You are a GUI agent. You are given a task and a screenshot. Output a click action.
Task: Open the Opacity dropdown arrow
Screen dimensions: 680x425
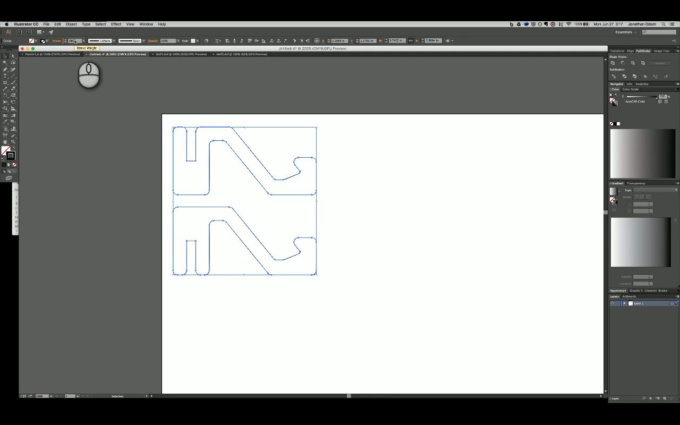(178, 41)
